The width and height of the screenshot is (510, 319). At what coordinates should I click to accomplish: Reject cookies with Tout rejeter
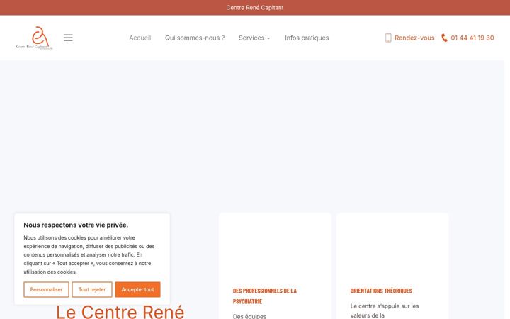click(92, 289)
